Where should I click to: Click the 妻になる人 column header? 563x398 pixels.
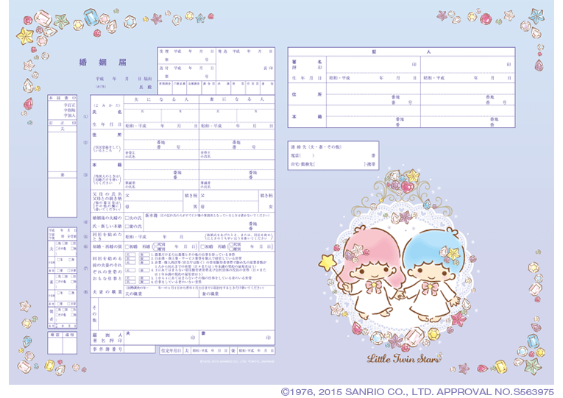237,99
